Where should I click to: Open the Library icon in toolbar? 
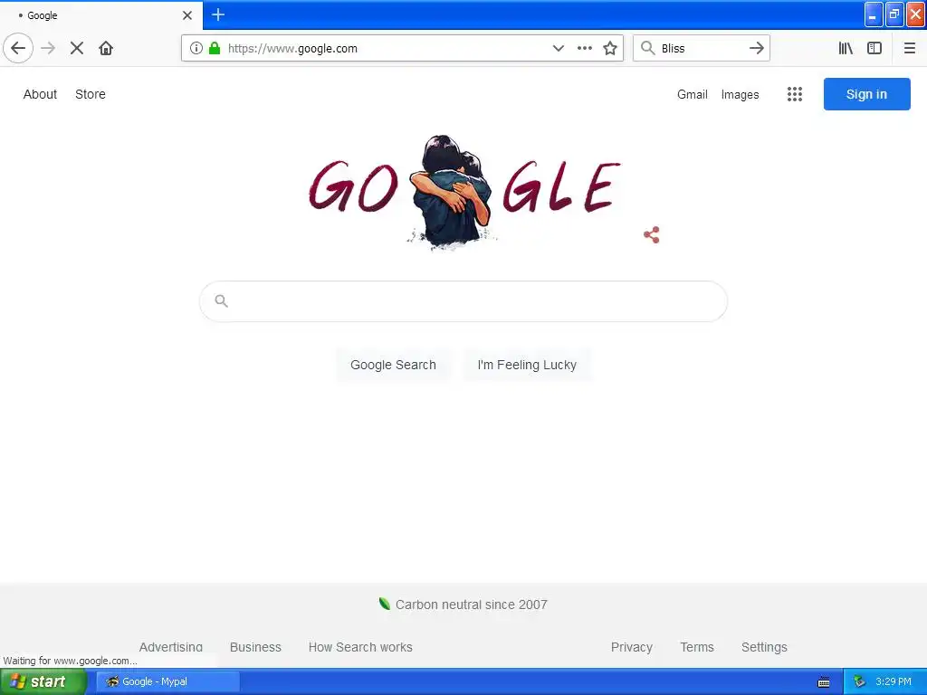pyautogui.click(x=846, y=49)
